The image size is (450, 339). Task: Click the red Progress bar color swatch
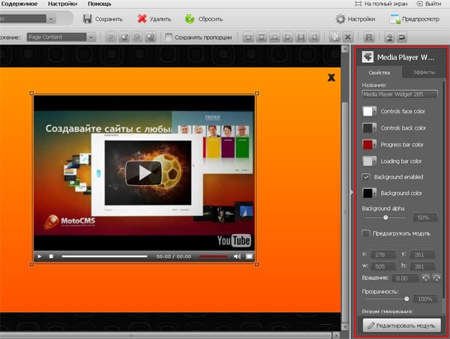[369, 144]
